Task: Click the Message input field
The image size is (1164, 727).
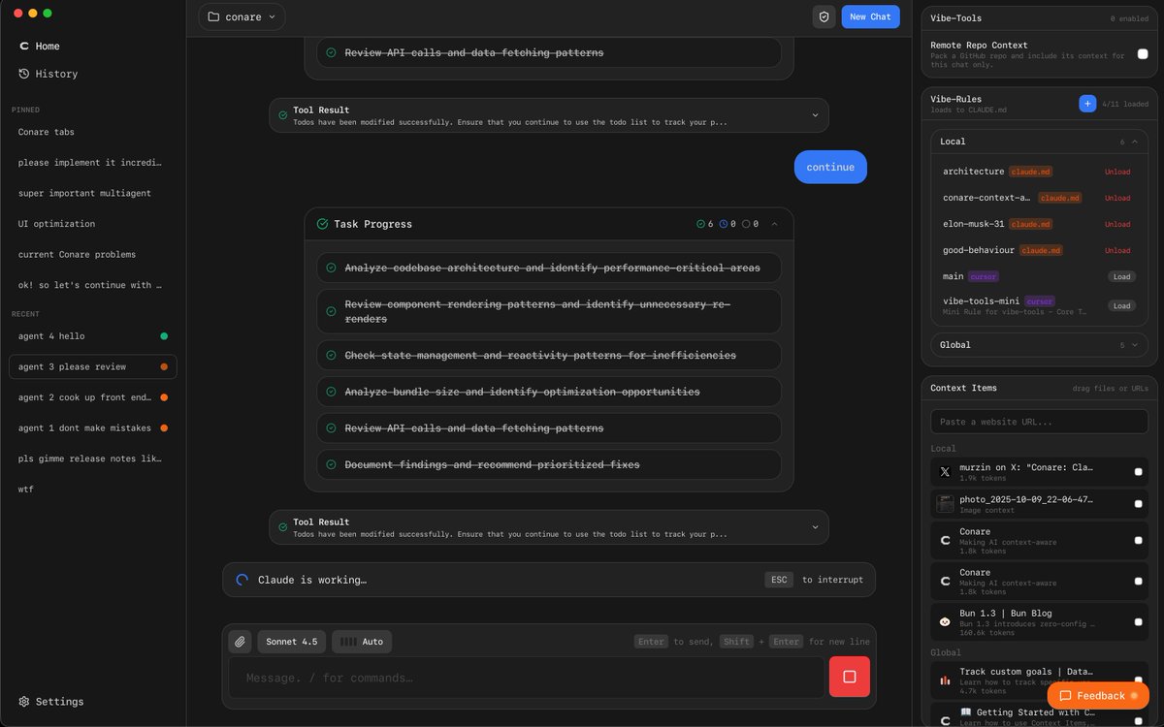Action: pos(526,678)
